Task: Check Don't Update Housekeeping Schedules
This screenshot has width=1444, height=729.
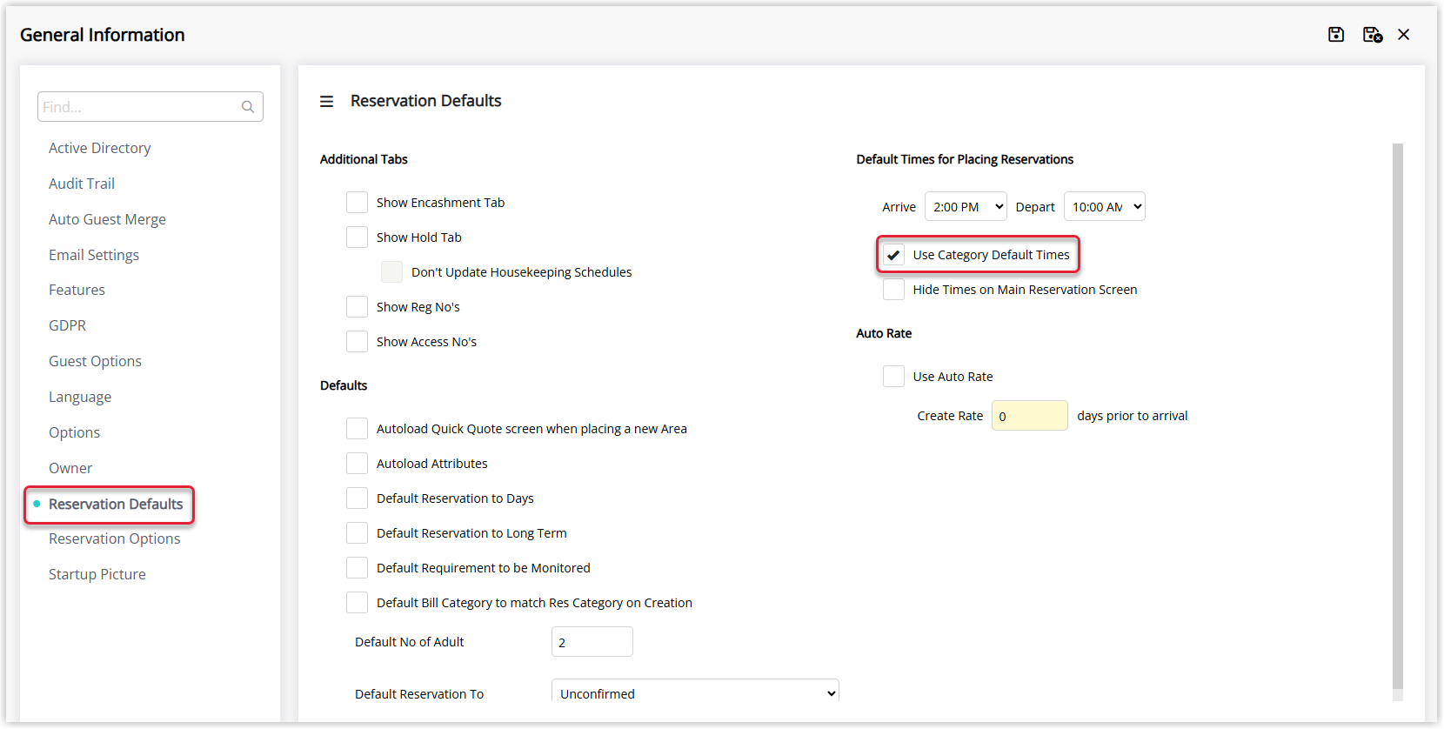Action: [391, 272]
